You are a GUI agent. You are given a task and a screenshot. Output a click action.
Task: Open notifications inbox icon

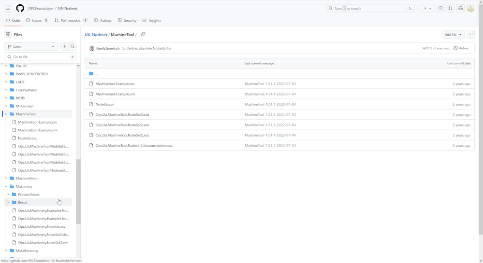point(460,8)
